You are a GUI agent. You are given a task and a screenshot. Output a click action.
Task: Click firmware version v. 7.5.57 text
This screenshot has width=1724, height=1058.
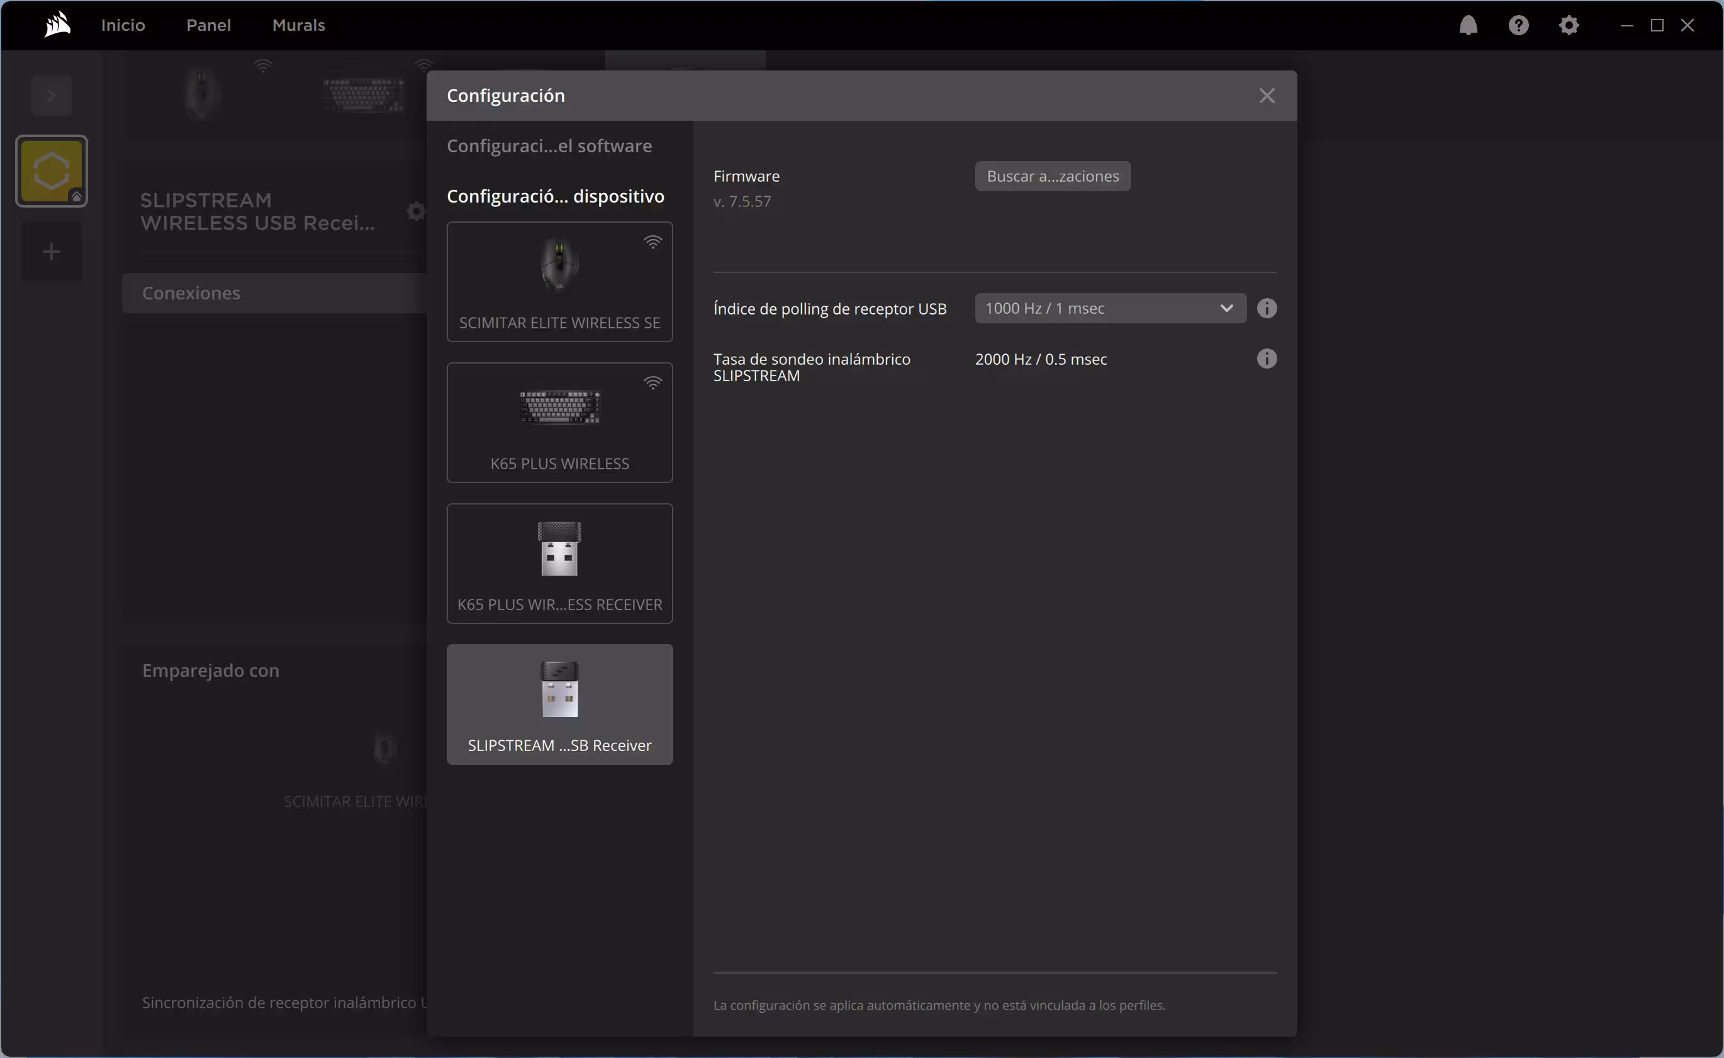(742, 201)
